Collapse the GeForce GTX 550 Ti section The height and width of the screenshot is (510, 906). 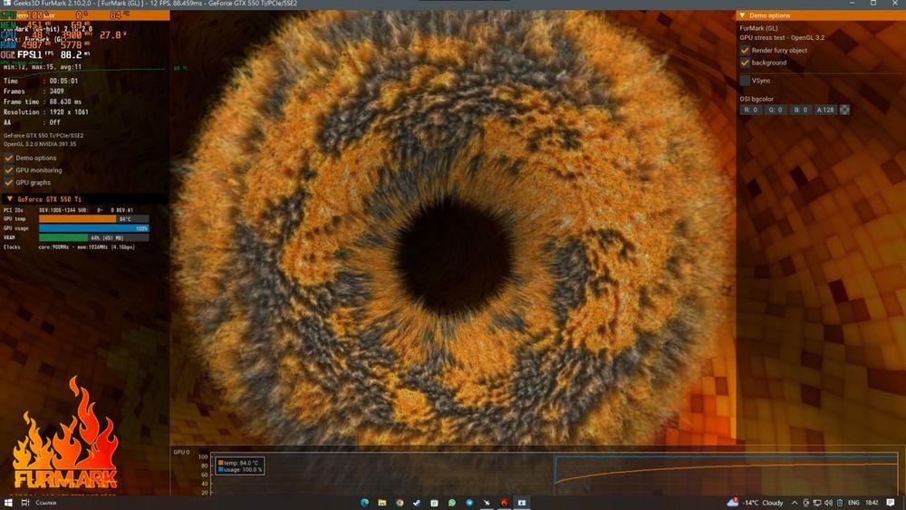pos(10,198)
